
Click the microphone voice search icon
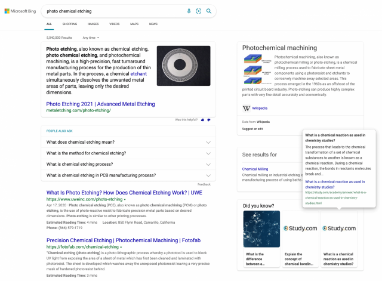point(189,11)
